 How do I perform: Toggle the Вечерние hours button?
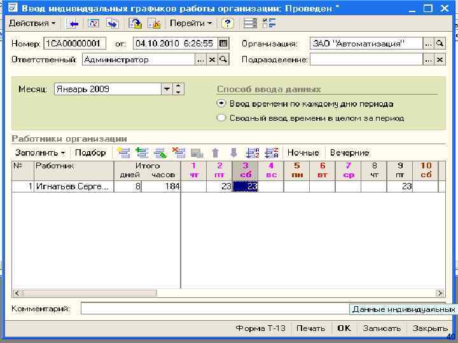[x=350, y=152]
